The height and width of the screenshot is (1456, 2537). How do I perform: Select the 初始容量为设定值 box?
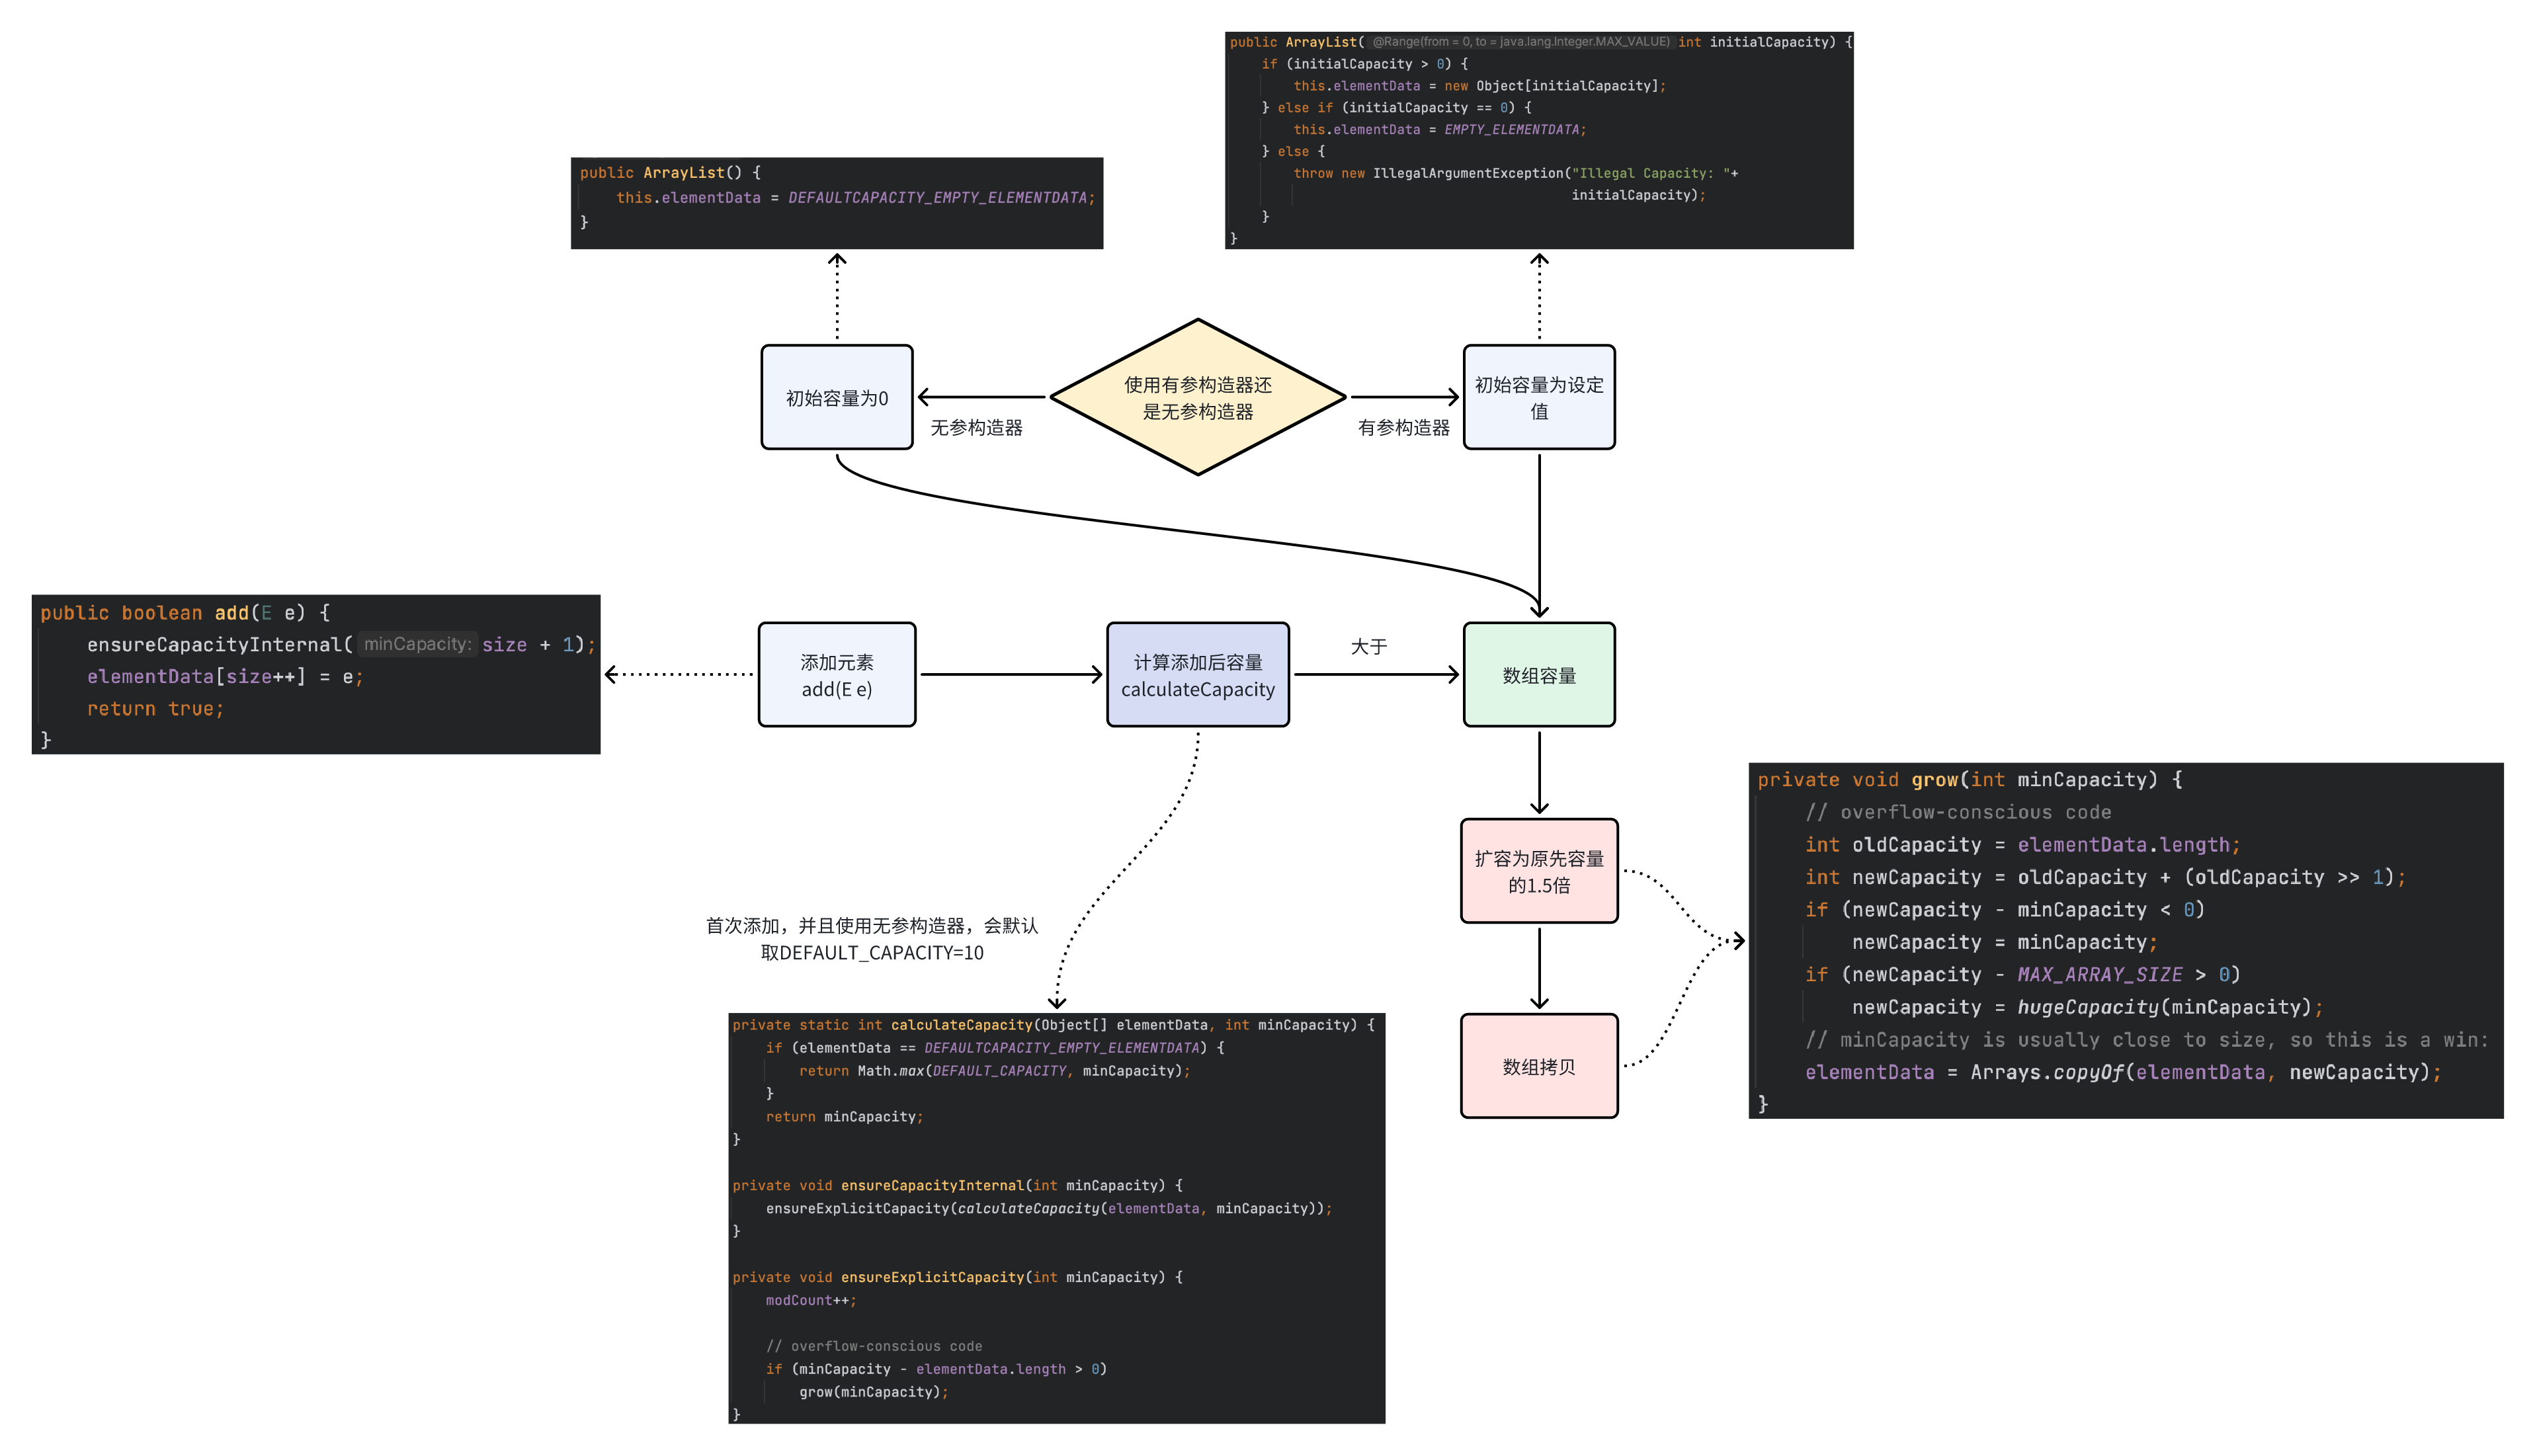1538,397
